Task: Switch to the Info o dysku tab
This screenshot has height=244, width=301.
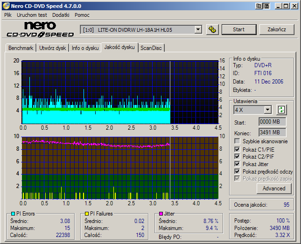Action: point(85,48)
